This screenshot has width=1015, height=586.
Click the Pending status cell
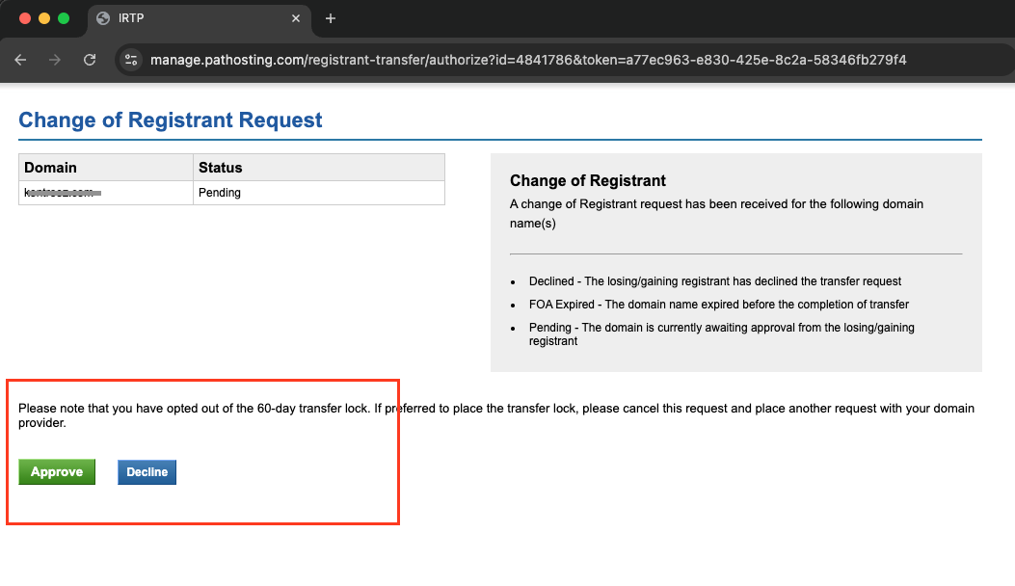coord(319,193)
